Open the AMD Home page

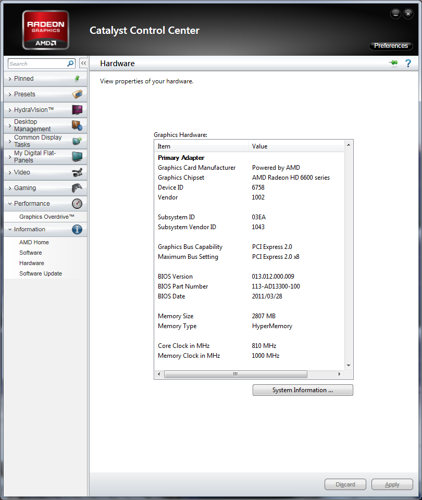(34, 242)
